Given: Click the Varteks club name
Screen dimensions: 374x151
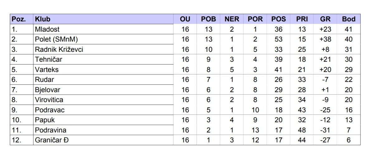Looking at the screenshot, I should [47, 69].
